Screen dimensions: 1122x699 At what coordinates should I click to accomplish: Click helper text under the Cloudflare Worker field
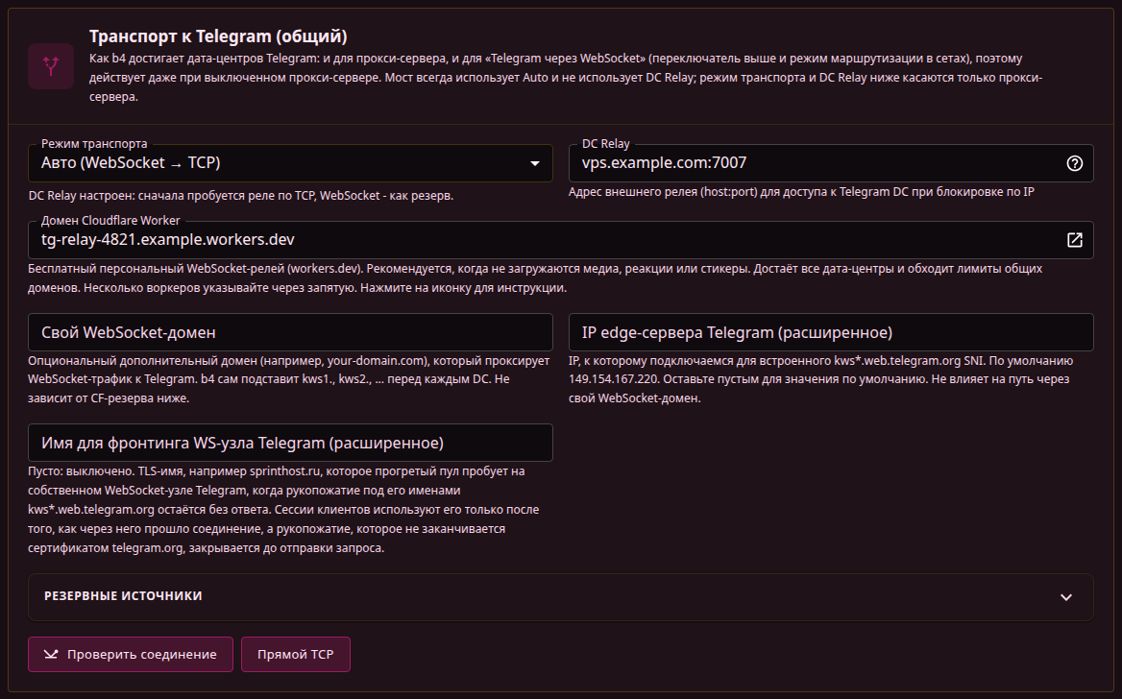pos(535,278)
